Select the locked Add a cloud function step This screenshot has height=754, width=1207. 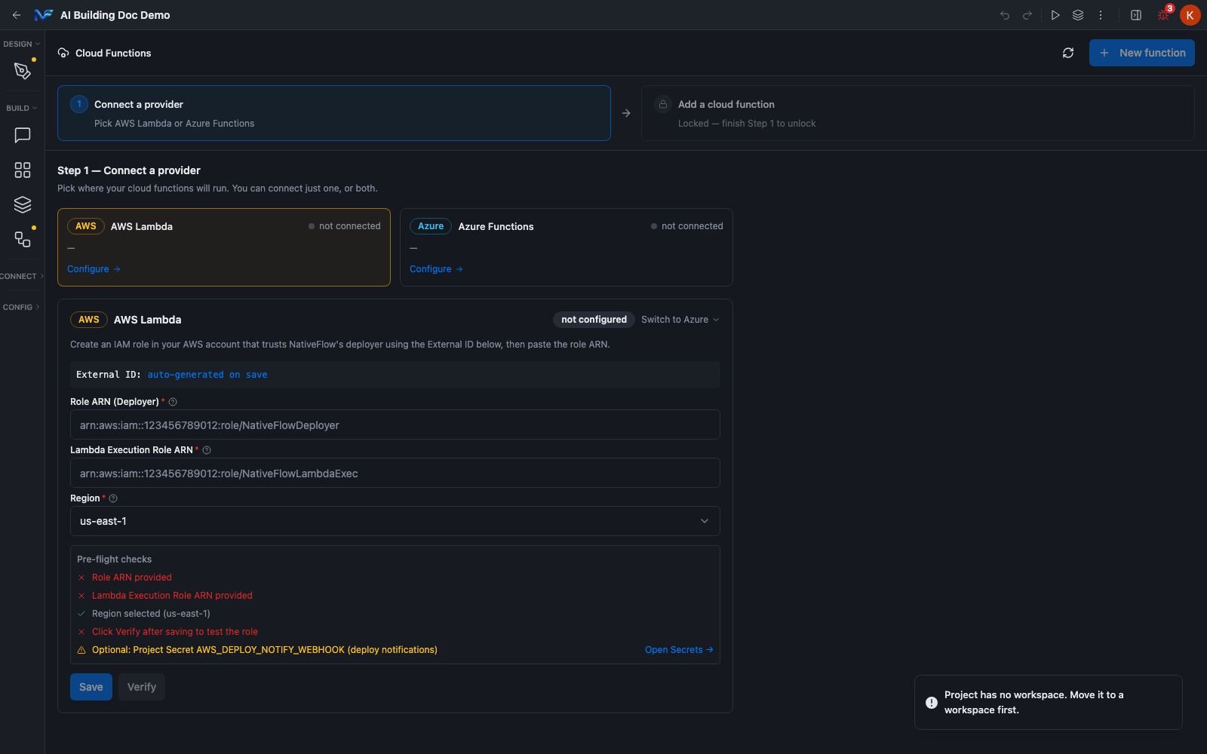918,113
